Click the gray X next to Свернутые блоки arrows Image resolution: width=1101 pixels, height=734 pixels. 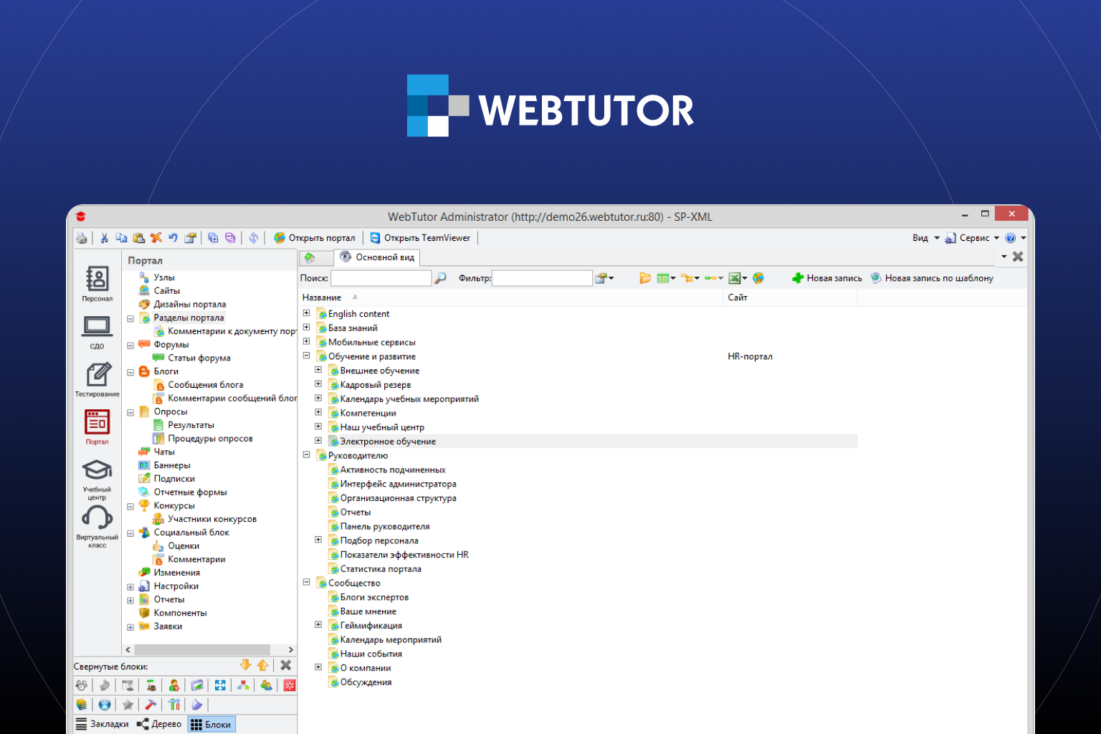click(x=285, y=665)
